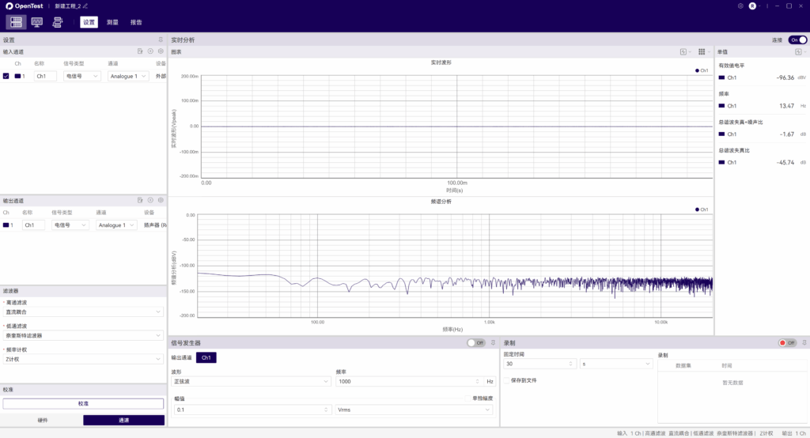The image size is (810, 438).
Task: Click the 校准 button
Action: click(x=83, y=403)
